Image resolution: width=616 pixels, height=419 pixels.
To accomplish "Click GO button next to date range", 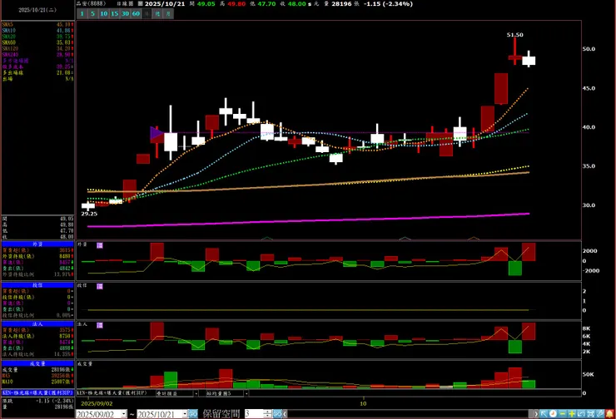I will coord(193,414).
